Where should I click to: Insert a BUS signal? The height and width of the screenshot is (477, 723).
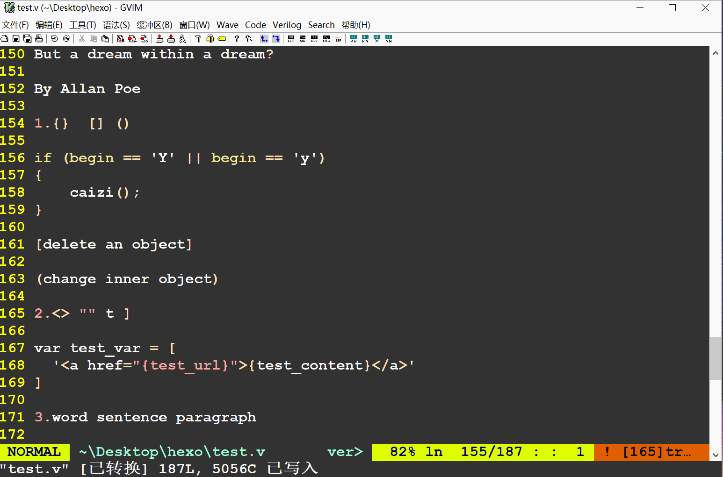314,38
